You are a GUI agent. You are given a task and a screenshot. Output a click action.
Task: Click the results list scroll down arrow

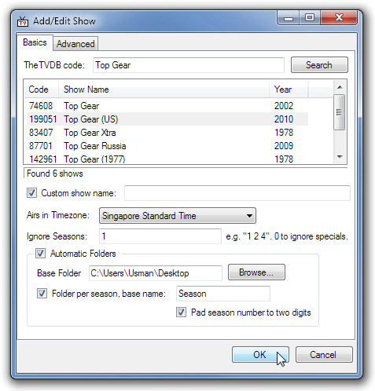pyautogui.click(x=340, y=157)
